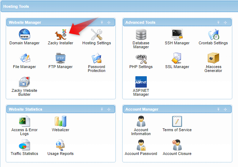Open the Database Manager icon
Image resolution: width=238 pixels, height=167 pixels.
coord(141,35)
